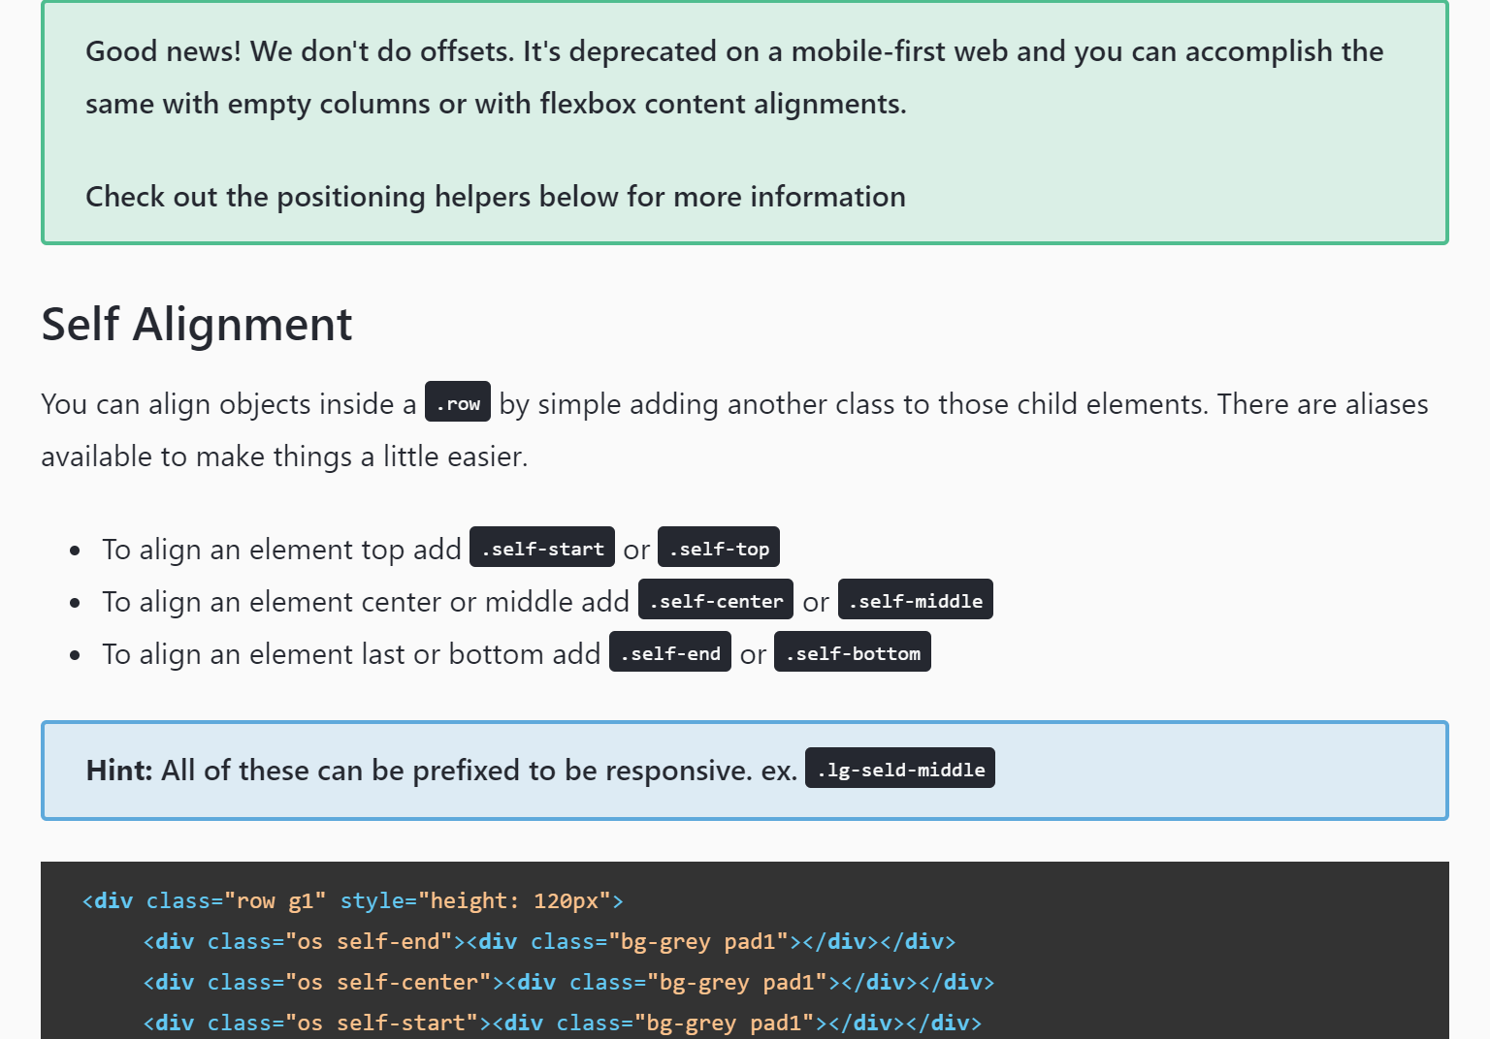This screenshot has height=1039, width=1490.
Task: Click the '.self-center' code badge
Action: pyautogui.click(x=716, y=600)
